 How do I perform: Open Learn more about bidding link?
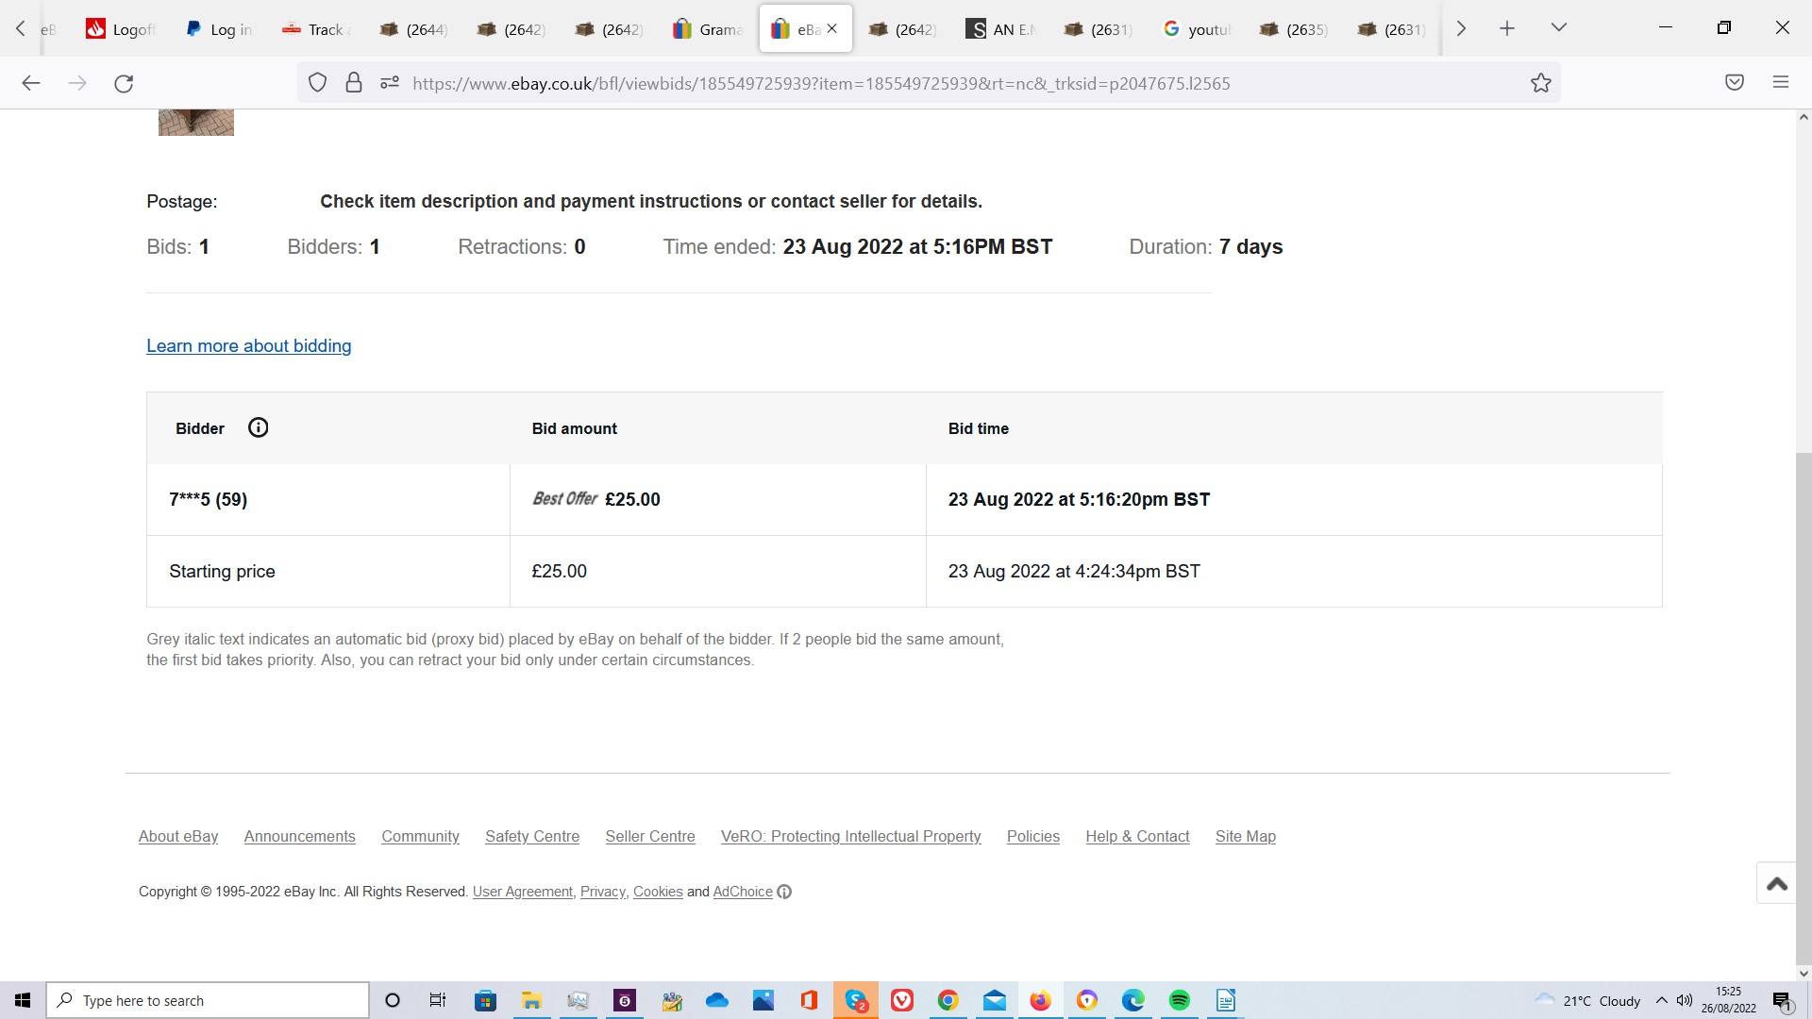pyautogui.click(x=248, y=345)
